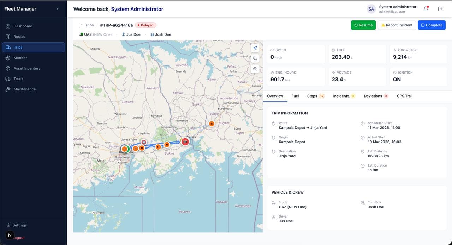Log out using the header logout icon
This screenshot has height=245, width=452.
(440, 9)
